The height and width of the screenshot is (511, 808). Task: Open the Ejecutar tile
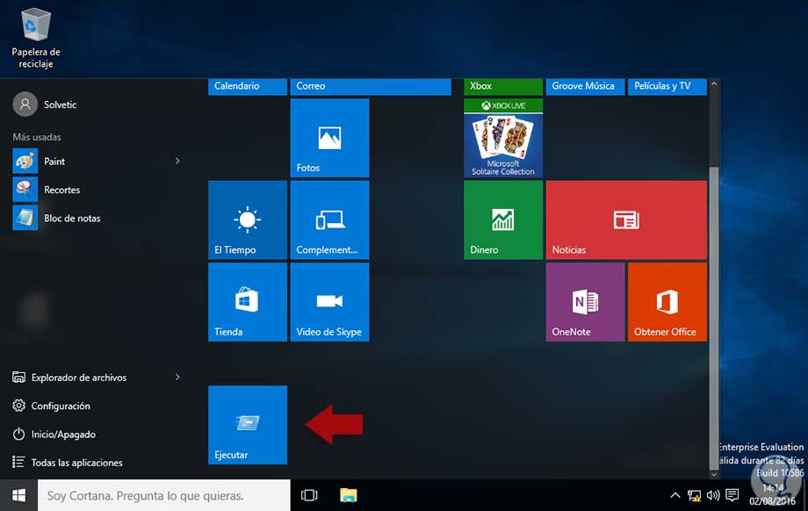tap(248, 424)
